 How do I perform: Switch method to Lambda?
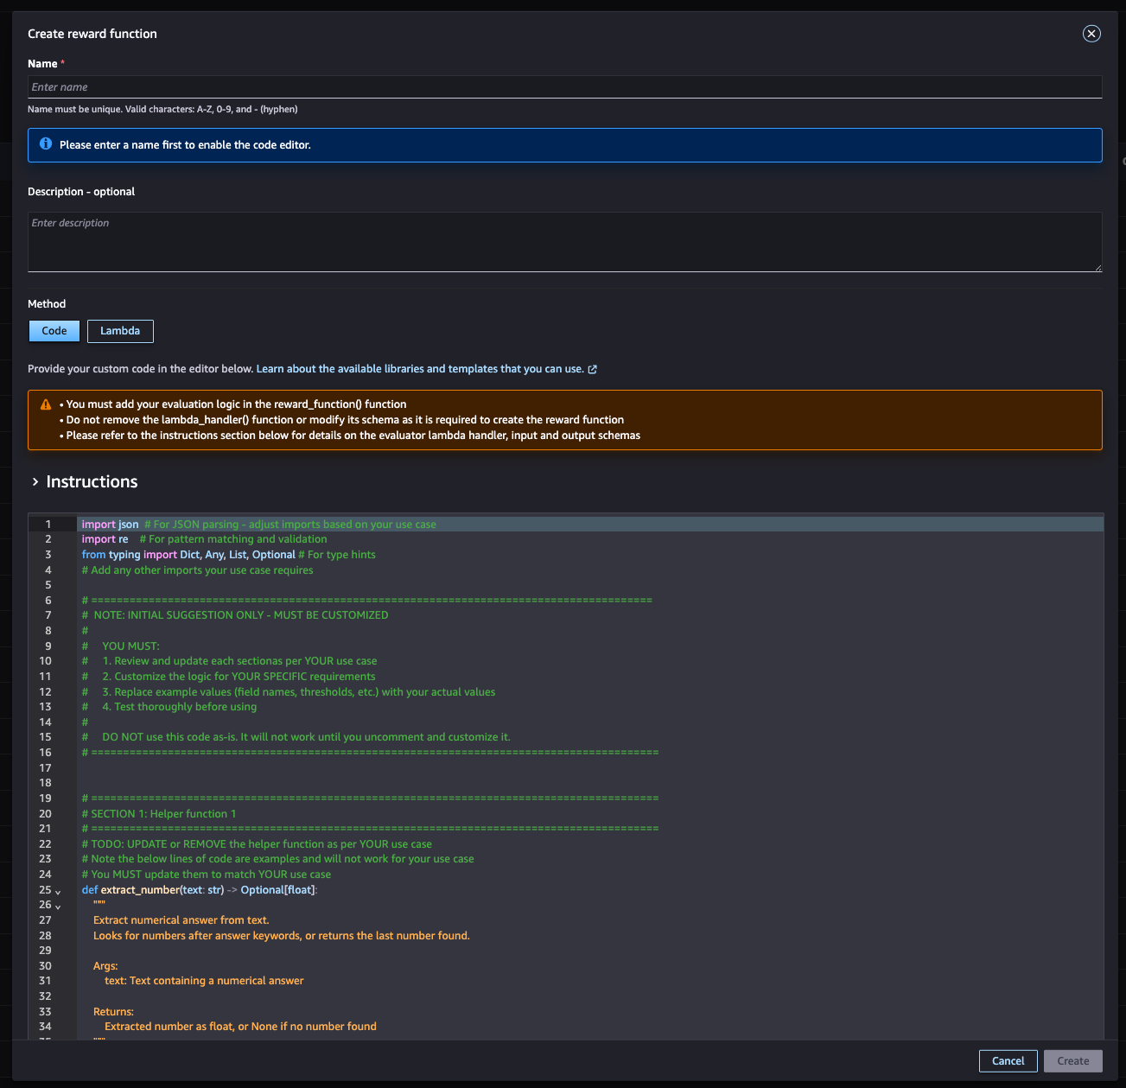120,331
